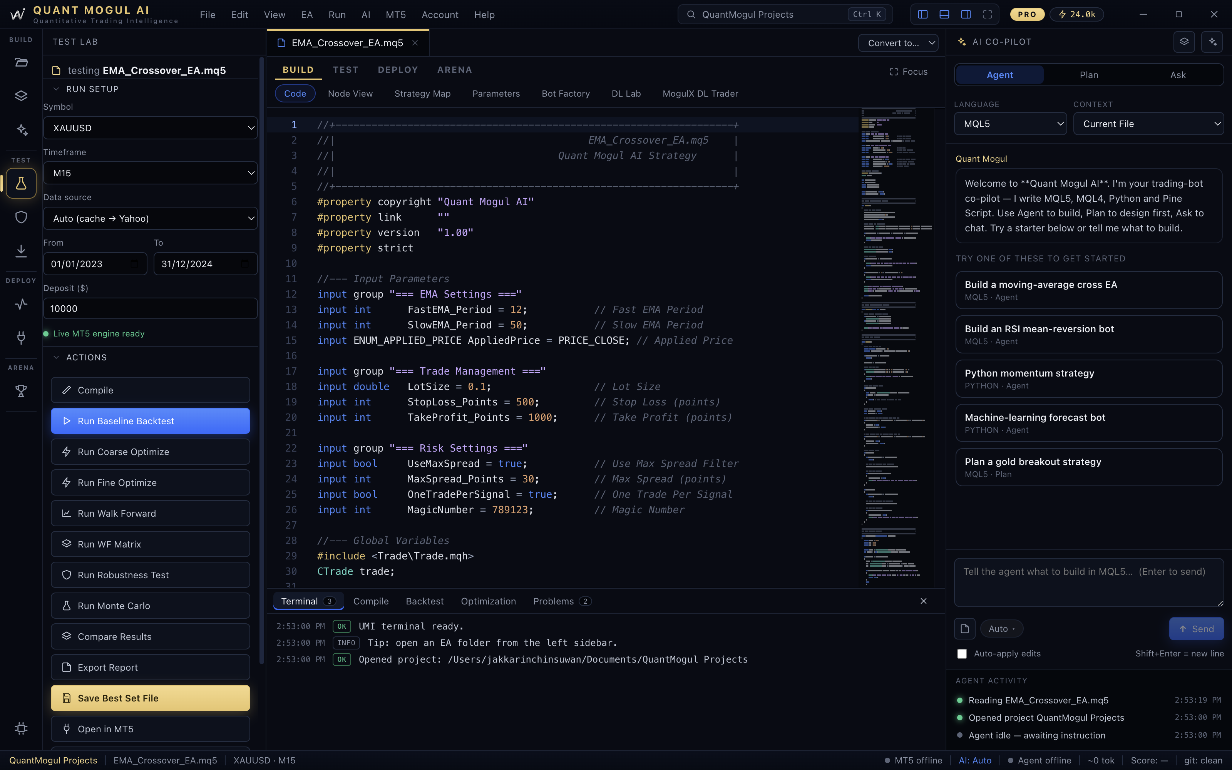Viewport: 1232px width, 770px height.
Task: Open the Symbol XAUUSD dropdown
Action: [x=150, y=128]
